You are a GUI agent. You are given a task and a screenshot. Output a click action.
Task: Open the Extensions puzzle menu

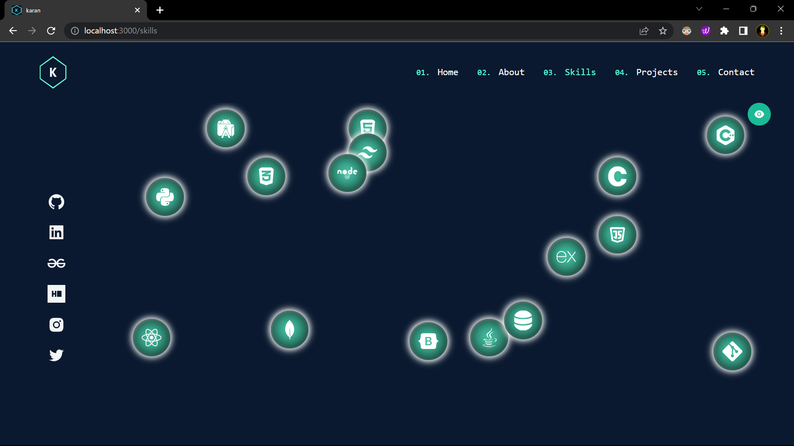pyautogui.click(x=724, y=31)
